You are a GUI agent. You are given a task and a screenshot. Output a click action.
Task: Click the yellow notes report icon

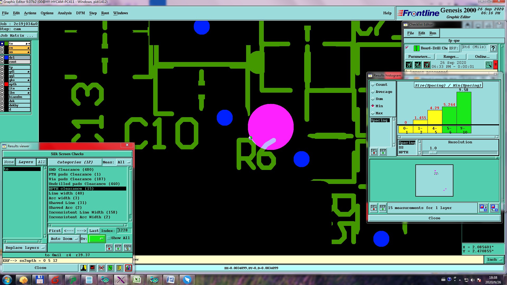click(x=119, y=268)
